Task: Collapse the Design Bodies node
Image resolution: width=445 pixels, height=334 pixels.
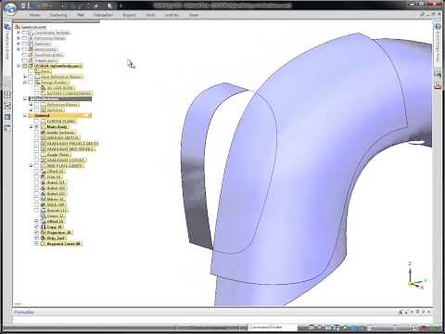Action: (25, 83)
